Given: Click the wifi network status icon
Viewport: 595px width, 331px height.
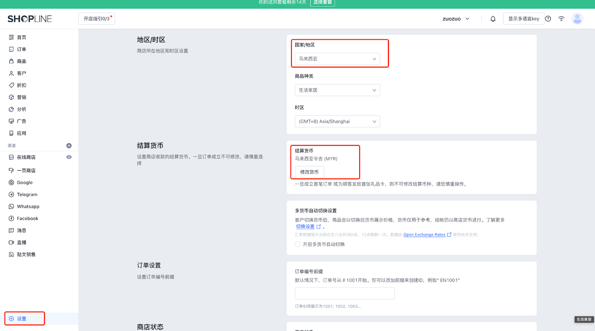Looking at the screenshot, I should tap(562, 19).
